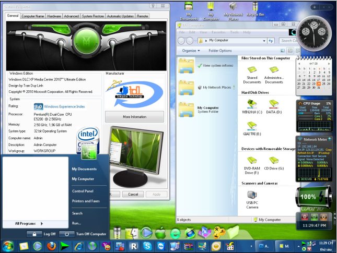Image resolution: width=337 pixels, height=253 pixels.
Task: Open CD Drive (G:) icon
Action: (x=274, y=161)
